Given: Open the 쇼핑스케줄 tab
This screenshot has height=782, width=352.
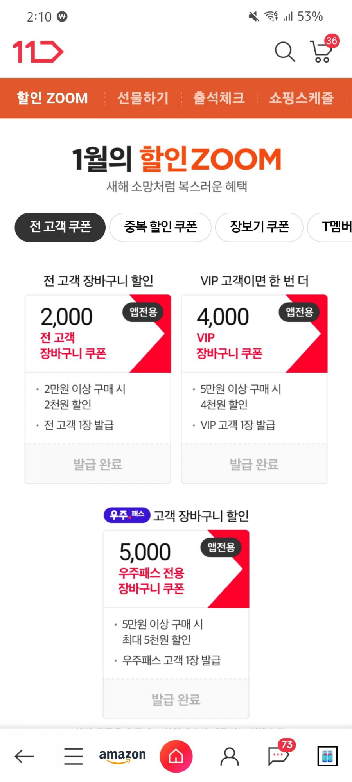Looking at the screenshot, I should pos(302,98).
